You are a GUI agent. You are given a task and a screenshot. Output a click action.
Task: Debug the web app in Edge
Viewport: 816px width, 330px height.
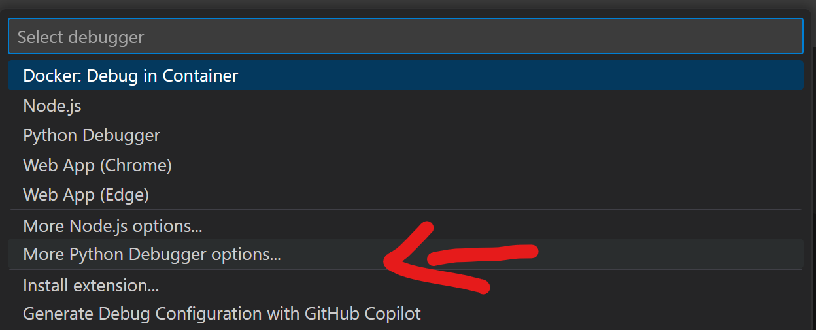[86, 195]
